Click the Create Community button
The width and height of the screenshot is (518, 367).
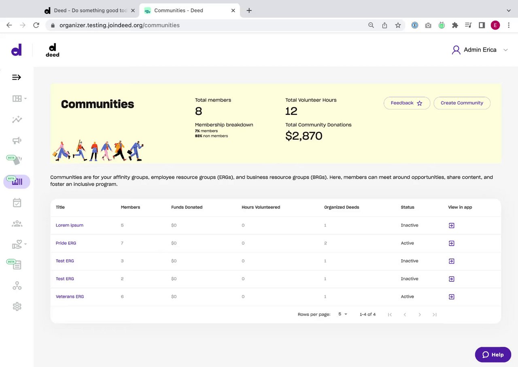tap(462, 103)
